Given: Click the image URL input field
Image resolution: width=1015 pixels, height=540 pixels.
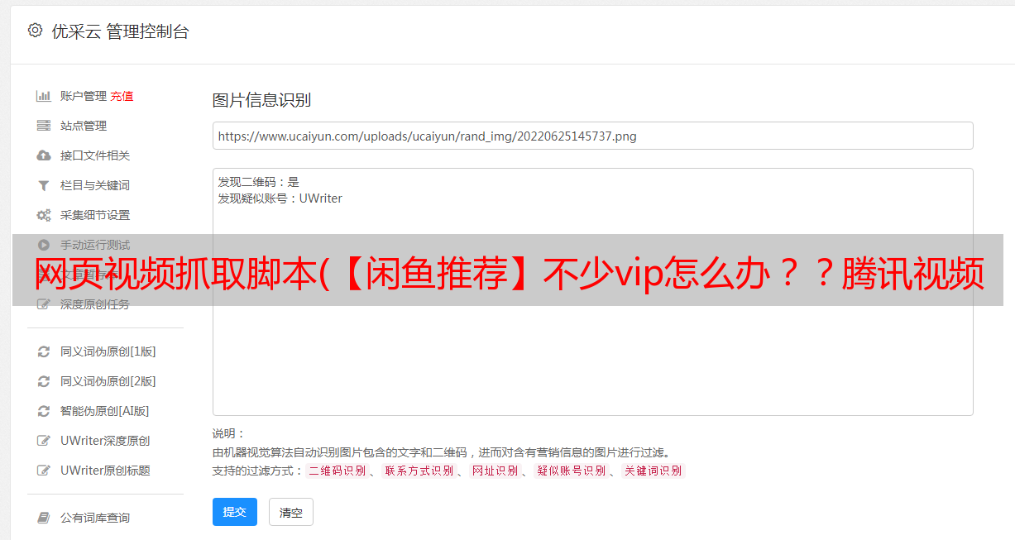Looking at the screenshot, I should coord(592,136).
